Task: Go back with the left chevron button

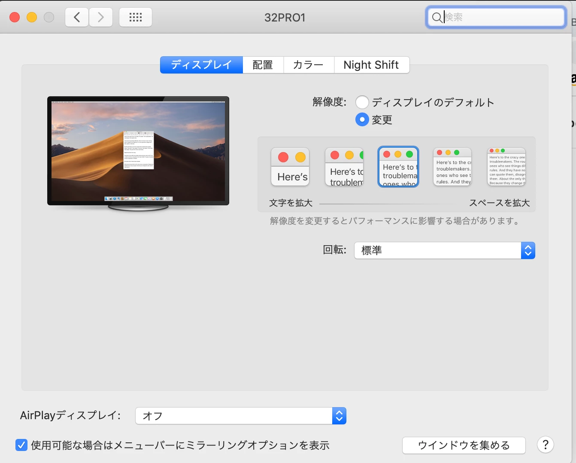Action: pos(77,17)
